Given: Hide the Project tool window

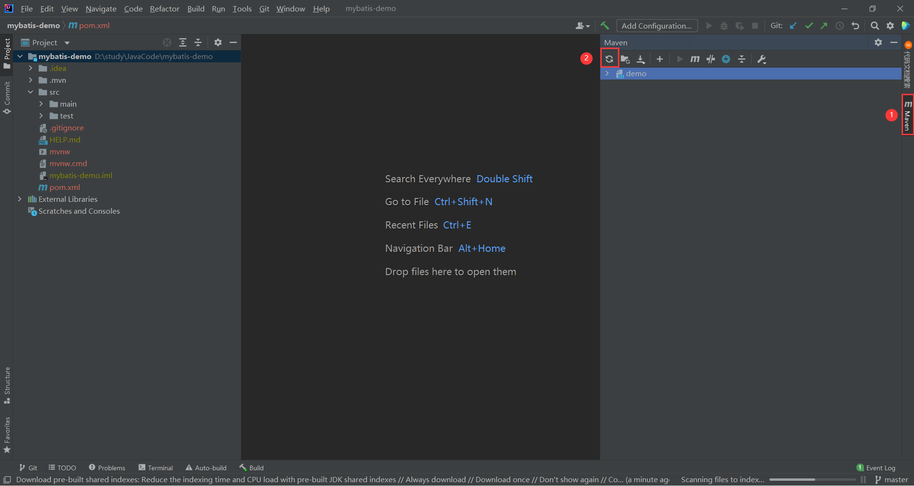Looking at the screenshot, I should click(233, 42).
